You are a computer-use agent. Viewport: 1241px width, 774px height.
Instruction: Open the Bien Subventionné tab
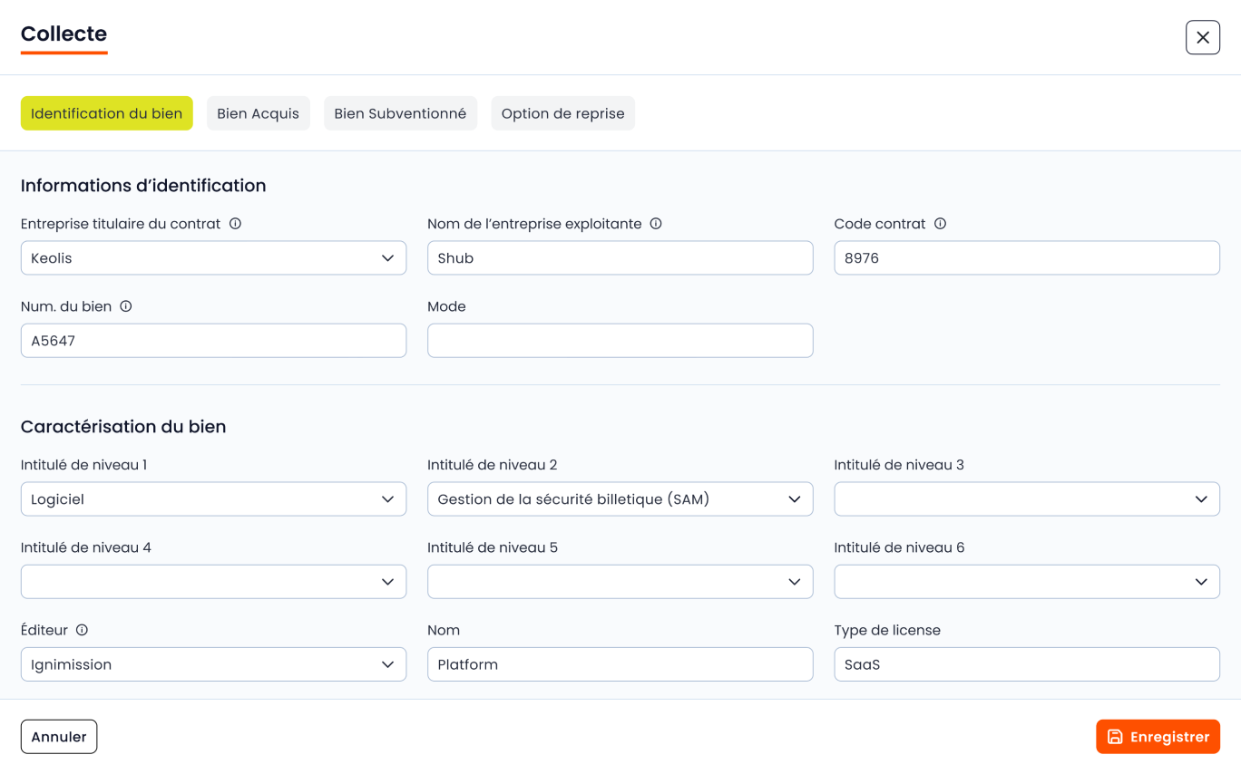point(400,113)
